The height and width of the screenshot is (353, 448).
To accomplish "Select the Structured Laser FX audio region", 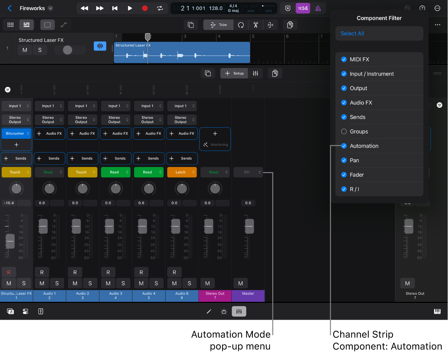I will 181,52.
